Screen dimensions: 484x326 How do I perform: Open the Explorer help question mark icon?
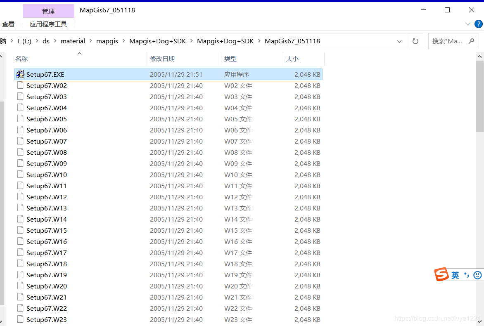479,24
